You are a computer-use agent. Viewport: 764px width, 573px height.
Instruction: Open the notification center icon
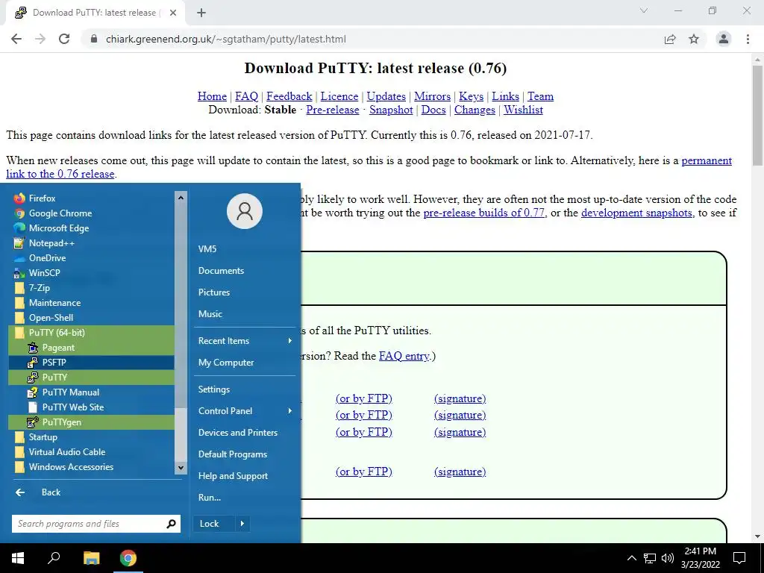pos(739,558)
